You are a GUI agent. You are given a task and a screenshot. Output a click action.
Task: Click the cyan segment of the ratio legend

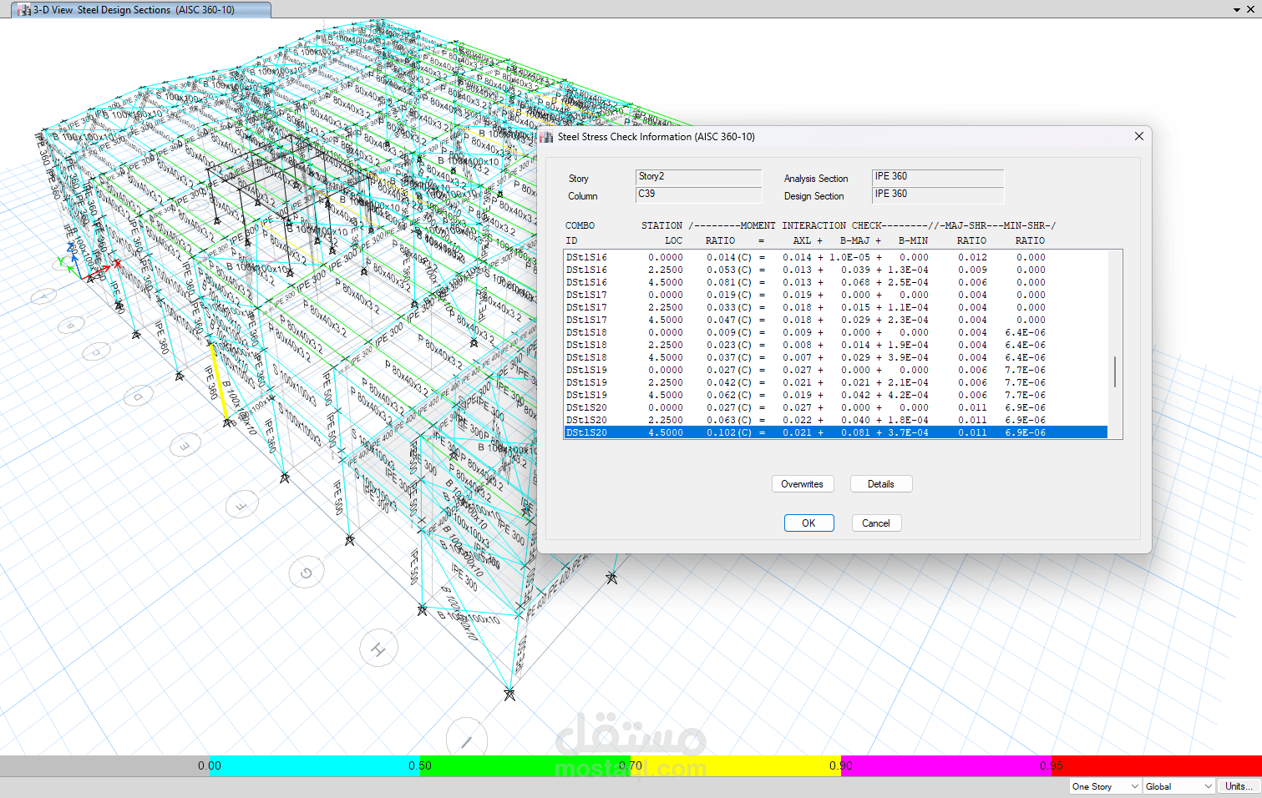(x=315, y=765)
